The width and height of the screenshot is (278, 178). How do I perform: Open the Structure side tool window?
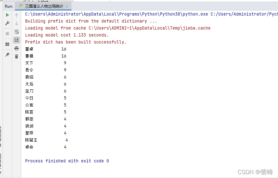pos(1,136)
